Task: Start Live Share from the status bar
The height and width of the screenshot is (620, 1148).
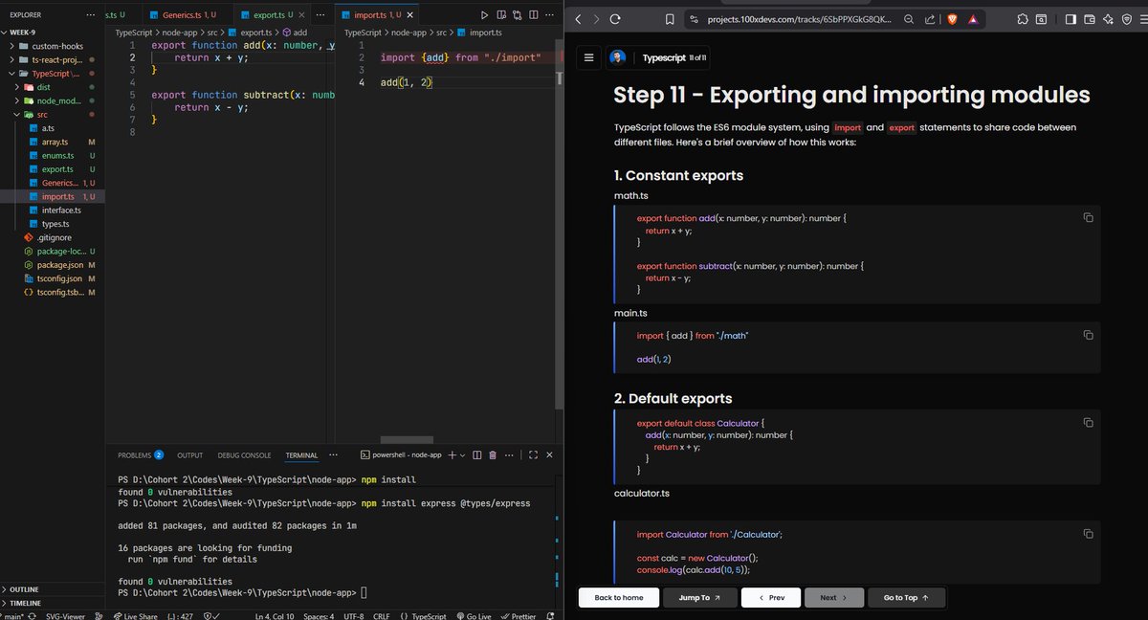Action: coord(135,616)
